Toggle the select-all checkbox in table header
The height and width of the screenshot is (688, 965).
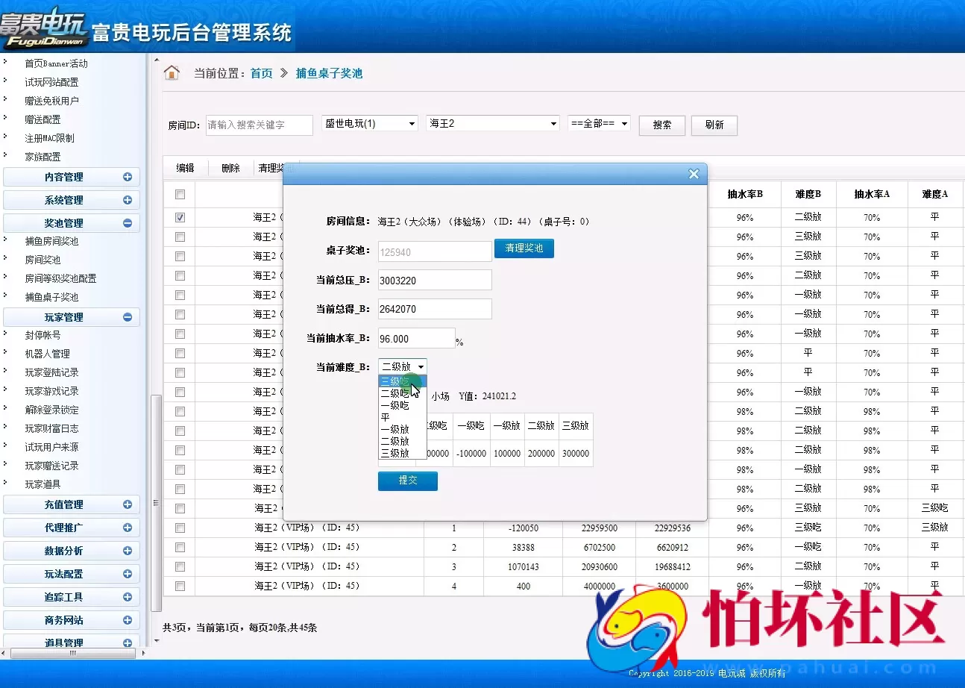tap(180, 193)
